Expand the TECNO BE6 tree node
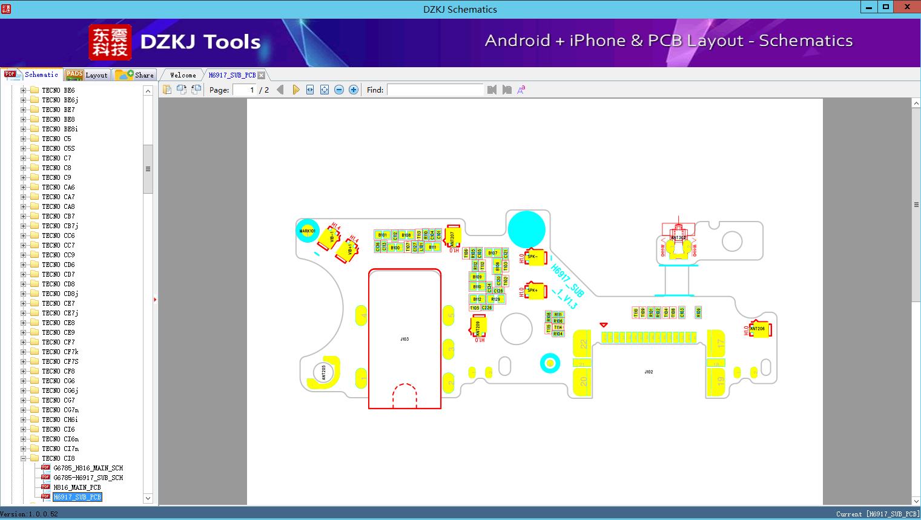The height and width of the screenshot is (520, 921). click(x=23, y=90)
